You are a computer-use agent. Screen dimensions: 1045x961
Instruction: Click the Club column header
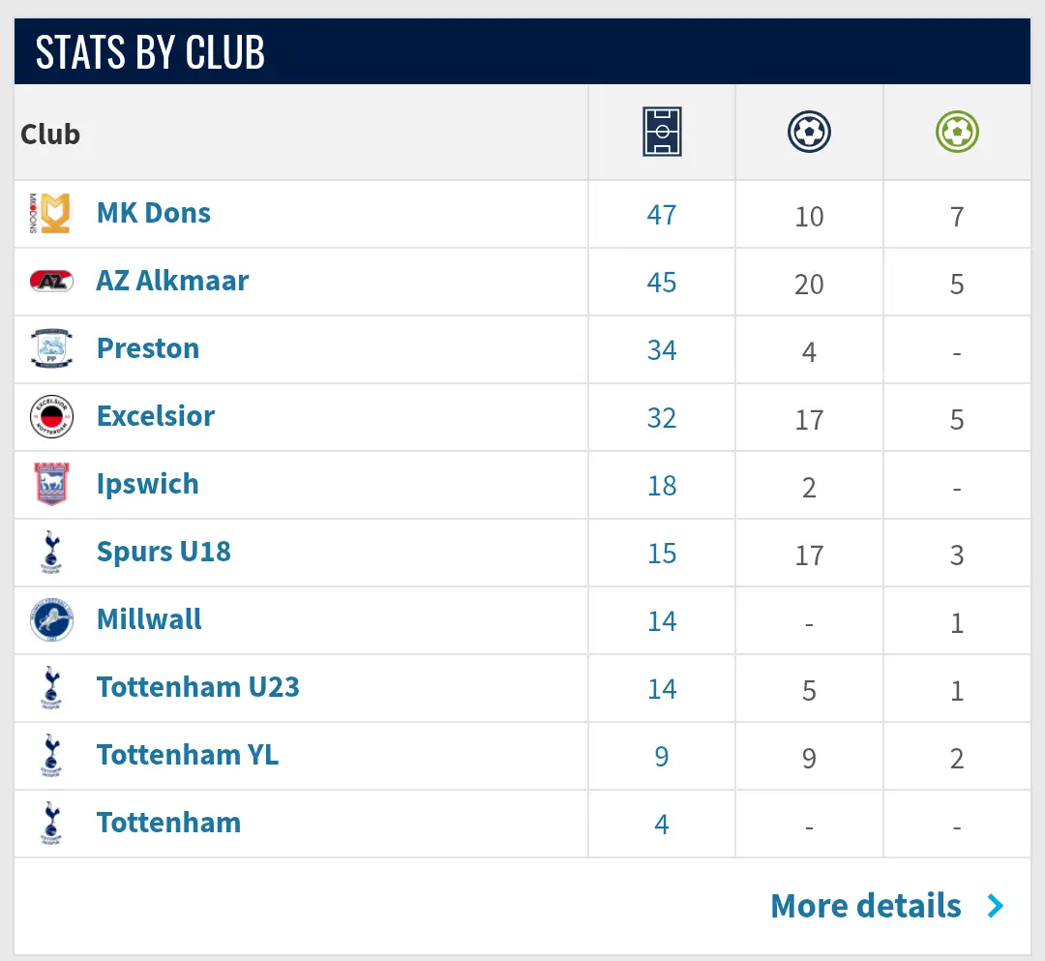(50, 134)
